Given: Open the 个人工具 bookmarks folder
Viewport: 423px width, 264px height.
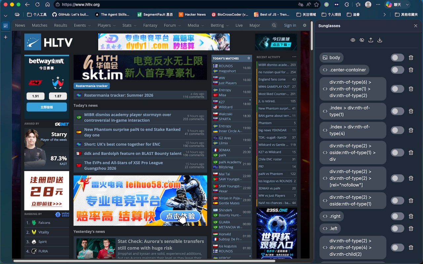Looking at the screenshot, I should pos(37,15).
